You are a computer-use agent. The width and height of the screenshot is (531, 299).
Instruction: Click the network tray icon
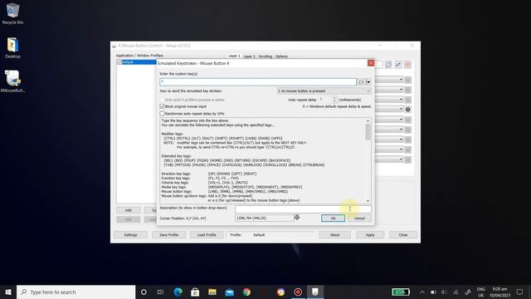455,292
